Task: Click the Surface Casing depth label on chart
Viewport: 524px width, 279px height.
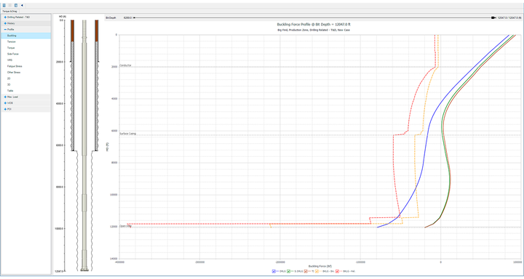Action: 127,134
